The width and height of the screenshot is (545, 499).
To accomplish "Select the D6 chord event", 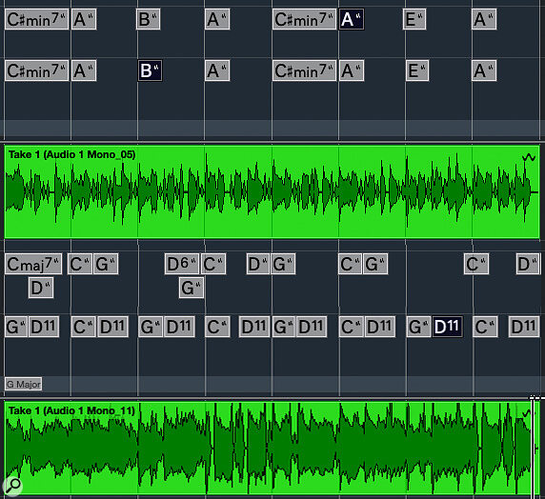I will pos(182,264).
